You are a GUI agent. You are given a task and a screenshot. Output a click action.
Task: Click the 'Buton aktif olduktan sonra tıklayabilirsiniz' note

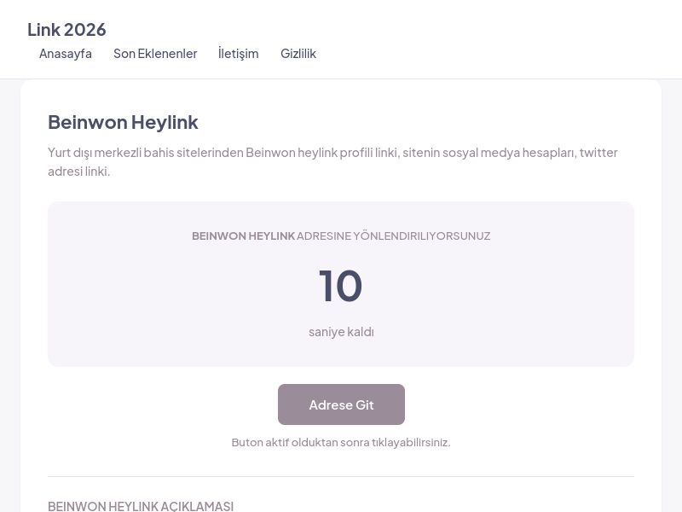(341, 442)
